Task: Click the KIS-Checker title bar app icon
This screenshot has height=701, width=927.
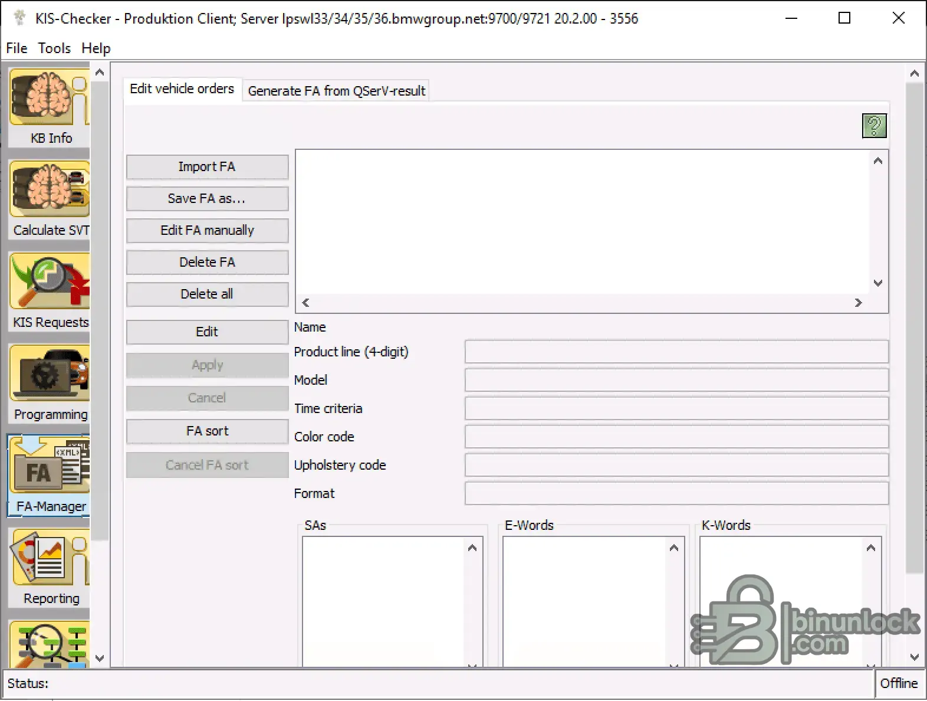Action: coord(19,18)
